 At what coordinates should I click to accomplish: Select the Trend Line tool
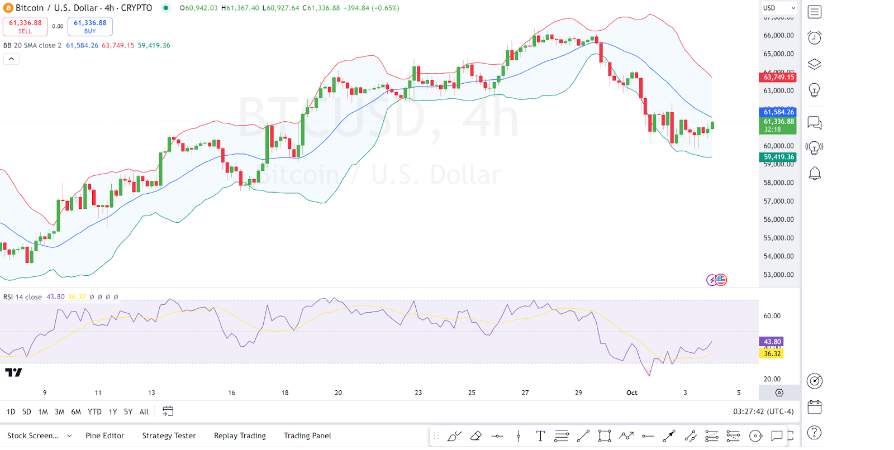583,436
